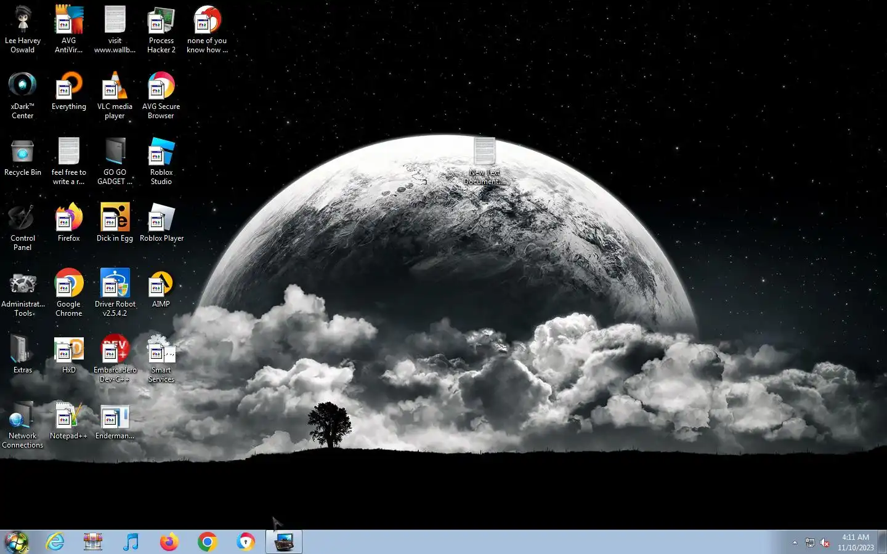The width and height of the screenshot is (887, 554).
Task: Open the AIMP desktop shortcut
Action: [161, 289]
